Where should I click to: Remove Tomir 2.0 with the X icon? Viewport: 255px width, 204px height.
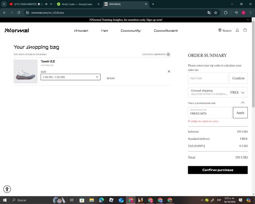click(x=169, y=71)
